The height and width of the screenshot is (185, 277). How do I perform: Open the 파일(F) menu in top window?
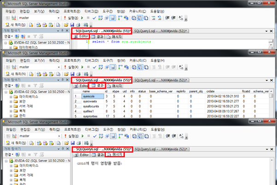(x=11, y=12)
